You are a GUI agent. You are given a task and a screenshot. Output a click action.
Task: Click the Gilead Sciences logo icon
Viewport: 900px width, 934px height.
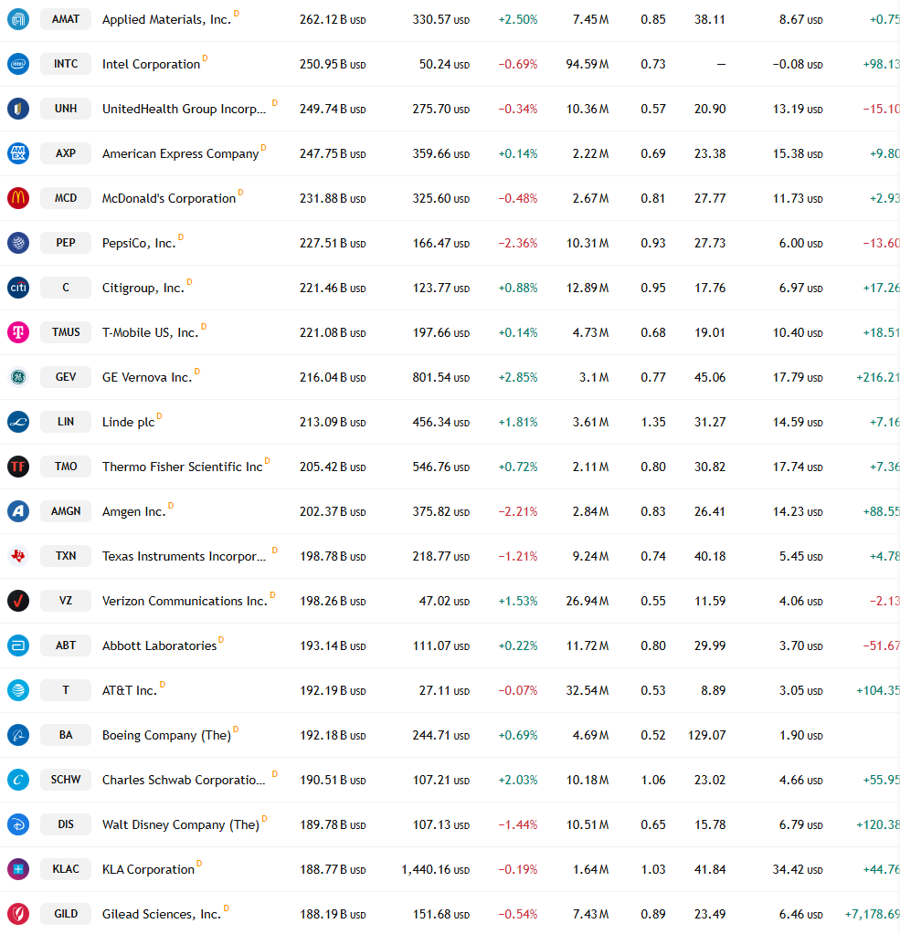coord(18,914)
